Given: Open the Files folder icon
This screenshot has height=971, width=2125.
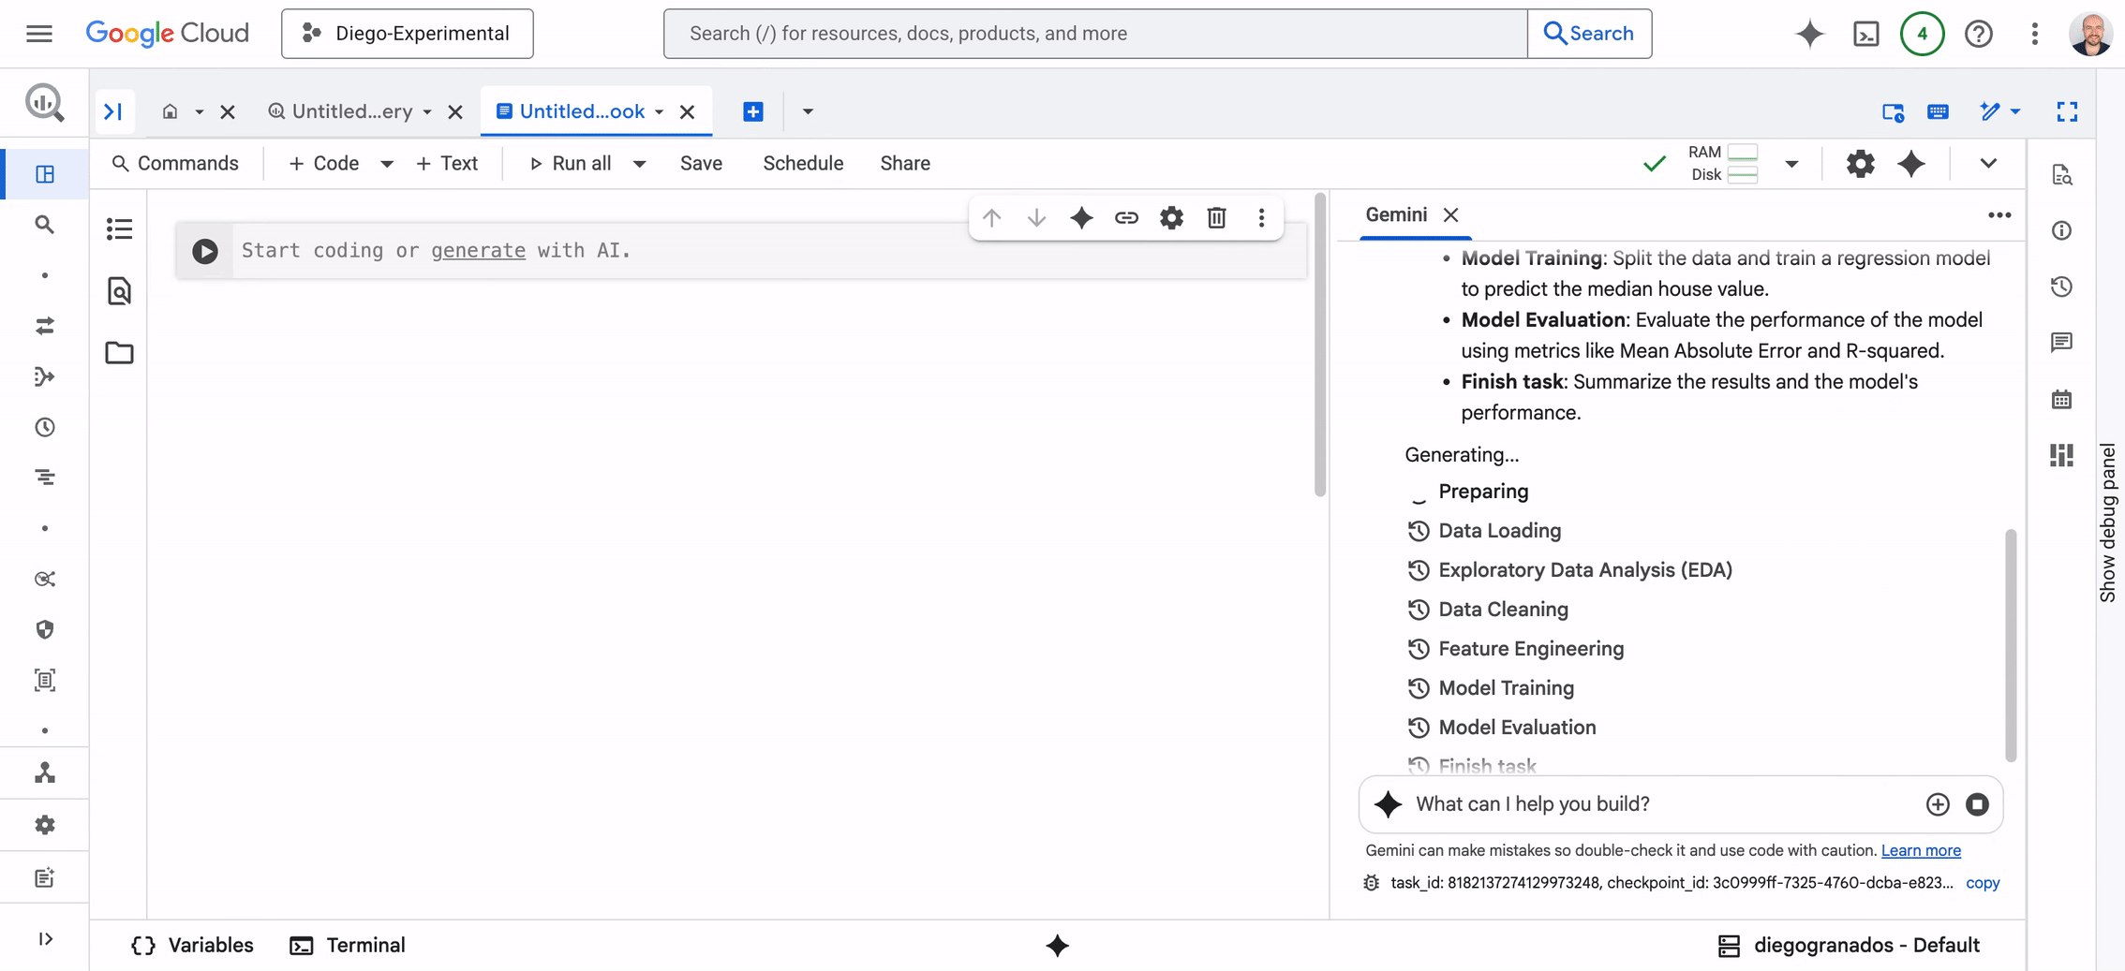Looking at the screenshot, I should [119, 353].
